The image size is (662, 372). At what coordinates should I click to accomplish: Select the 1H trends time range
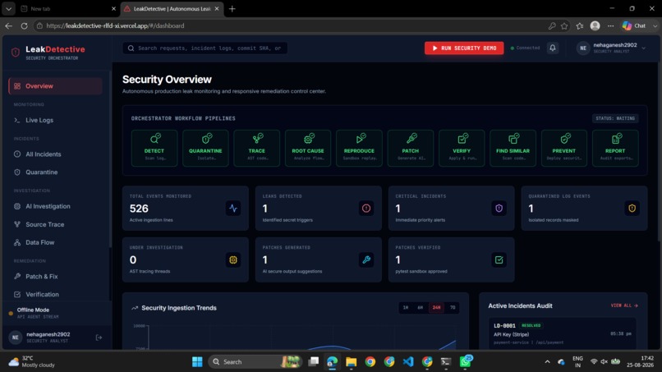(x=406, y=307)
